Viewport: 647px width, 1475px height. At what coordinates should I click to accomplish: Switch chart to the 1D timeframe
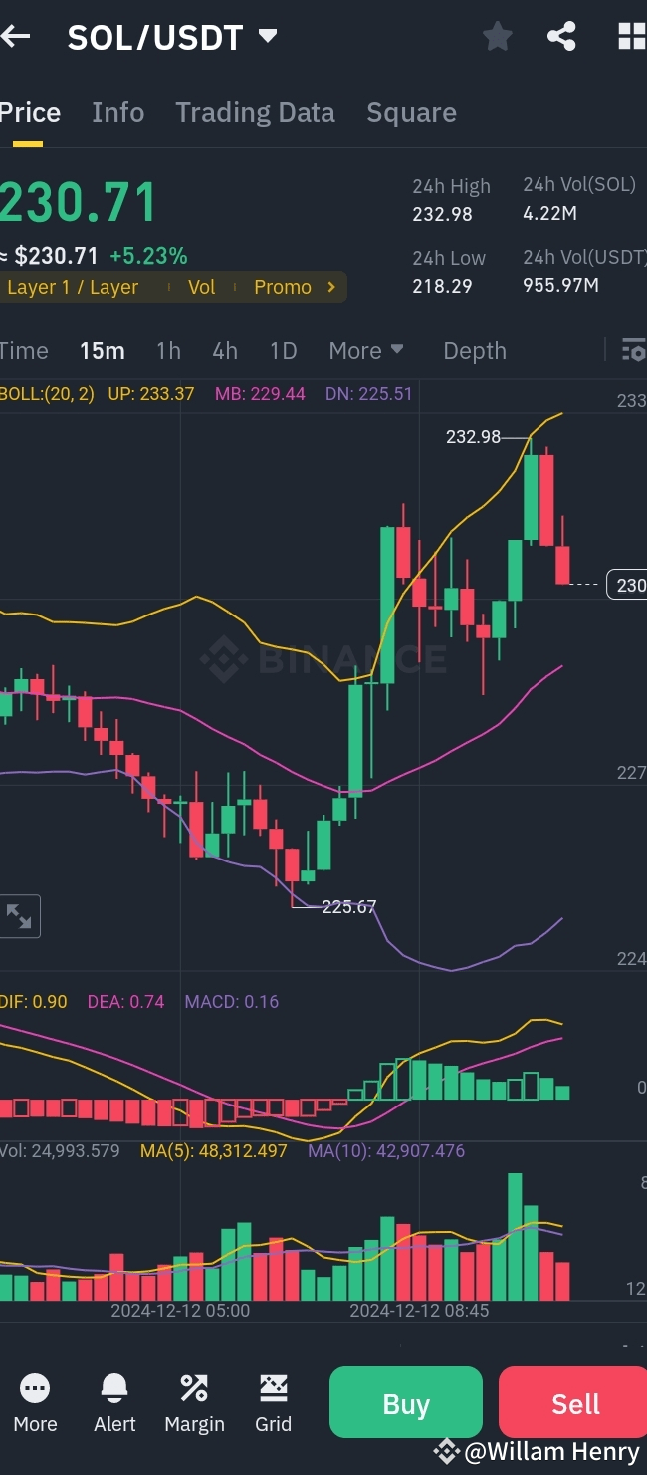[283, 350]
